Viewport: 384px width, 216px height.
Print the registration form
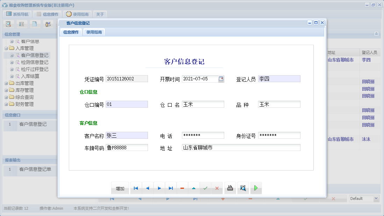click(x=230, y=188)
